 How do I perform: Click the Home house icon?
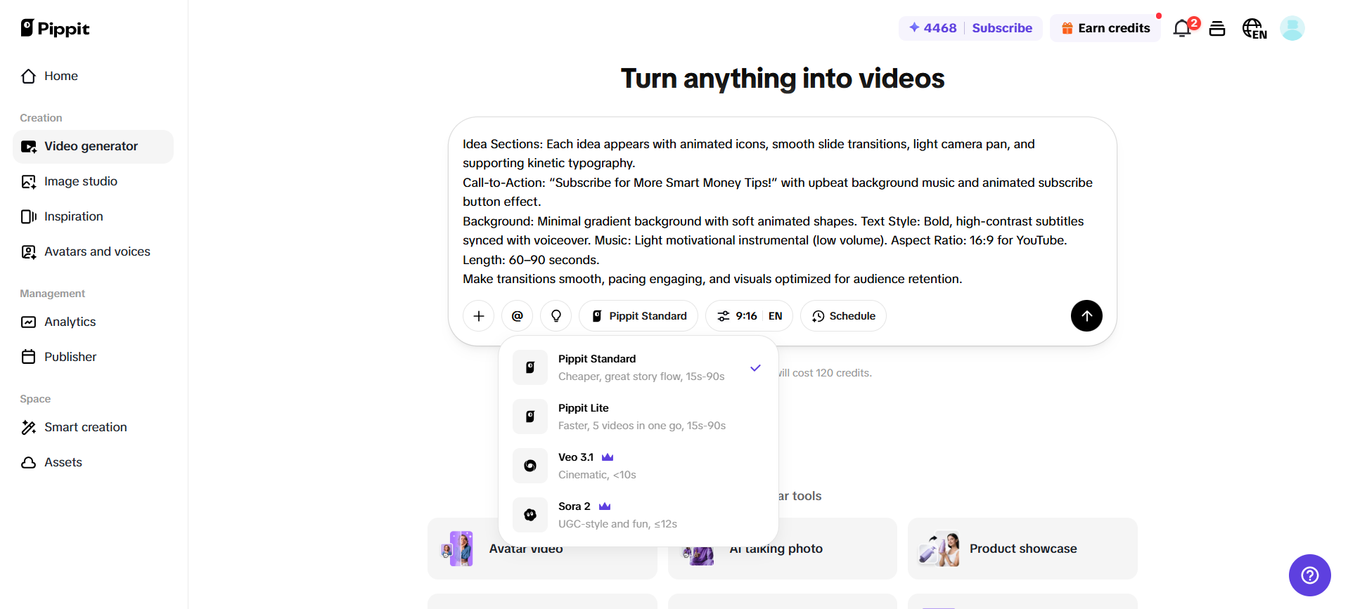point(29,76)
